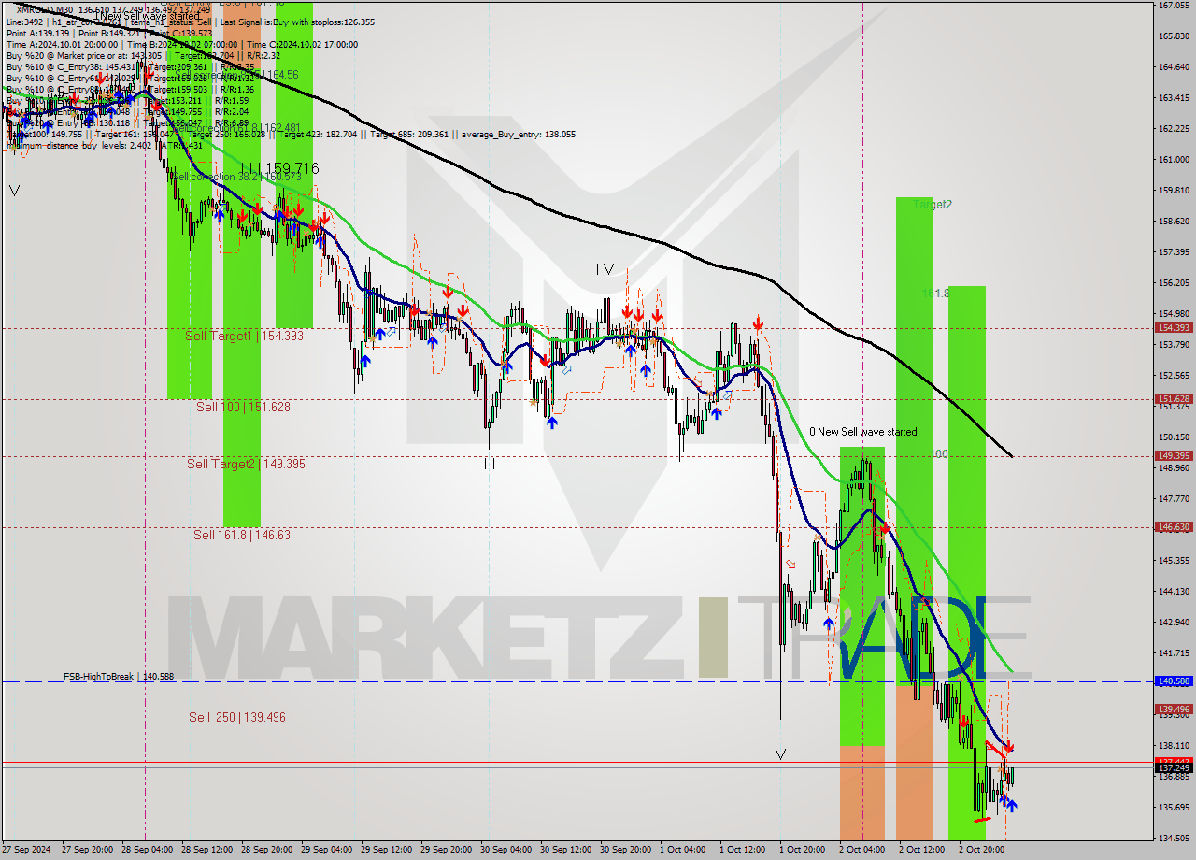Viewport: 1196px width, 860px height.
Task: Click the green 'Target2' label
Action: pos(933,205)
